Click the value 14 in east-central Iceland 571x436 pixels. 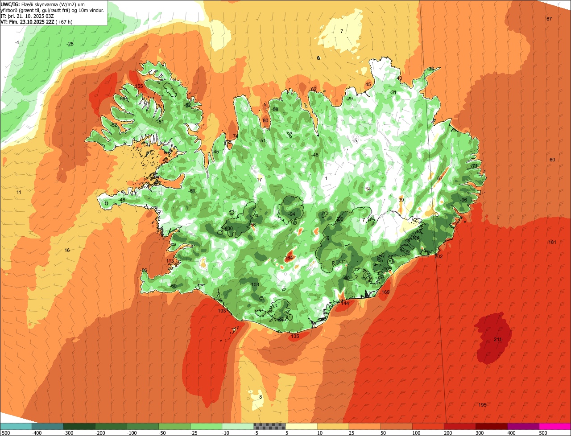[368, 189]
